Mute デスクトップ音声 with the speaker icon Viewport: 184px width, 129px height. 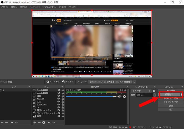click(x=119, y=97)
